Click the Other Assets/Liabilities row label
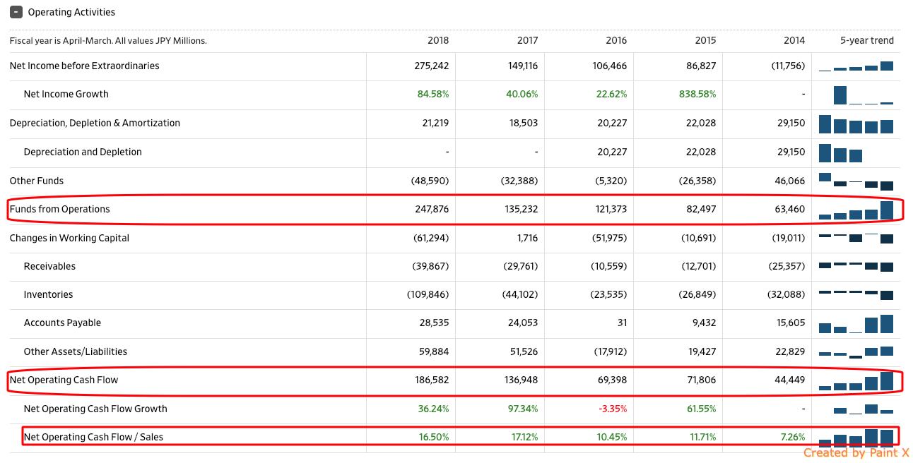Screen dimensions: 913x463 pos(76,351)
